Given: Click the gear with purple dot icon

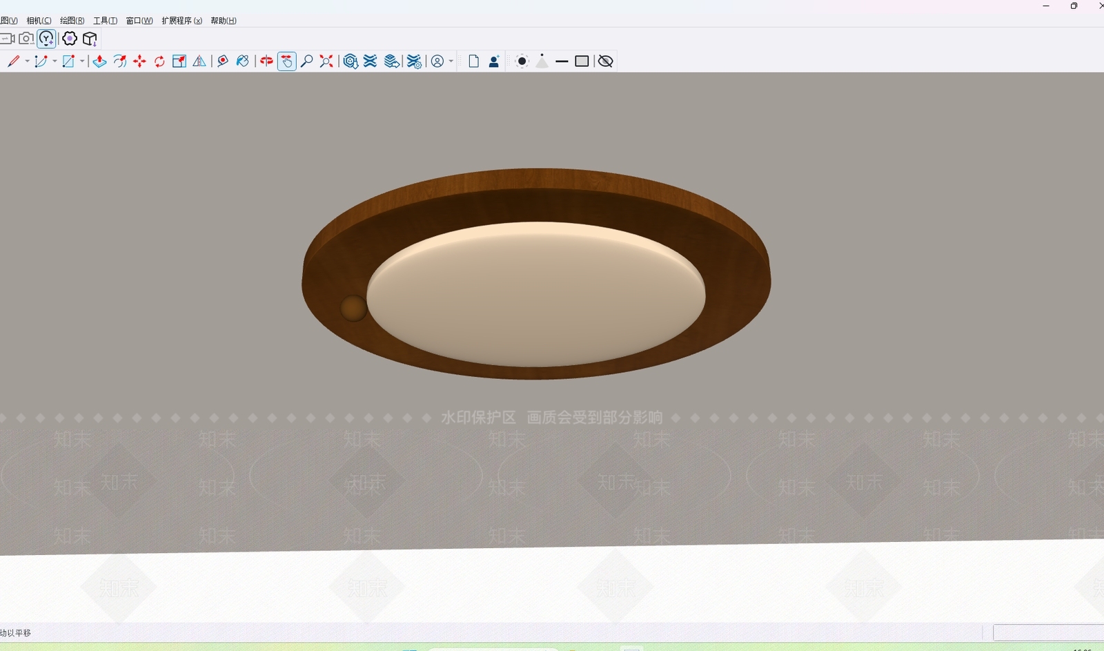Looking at the screenshot, I should [70, 39].
